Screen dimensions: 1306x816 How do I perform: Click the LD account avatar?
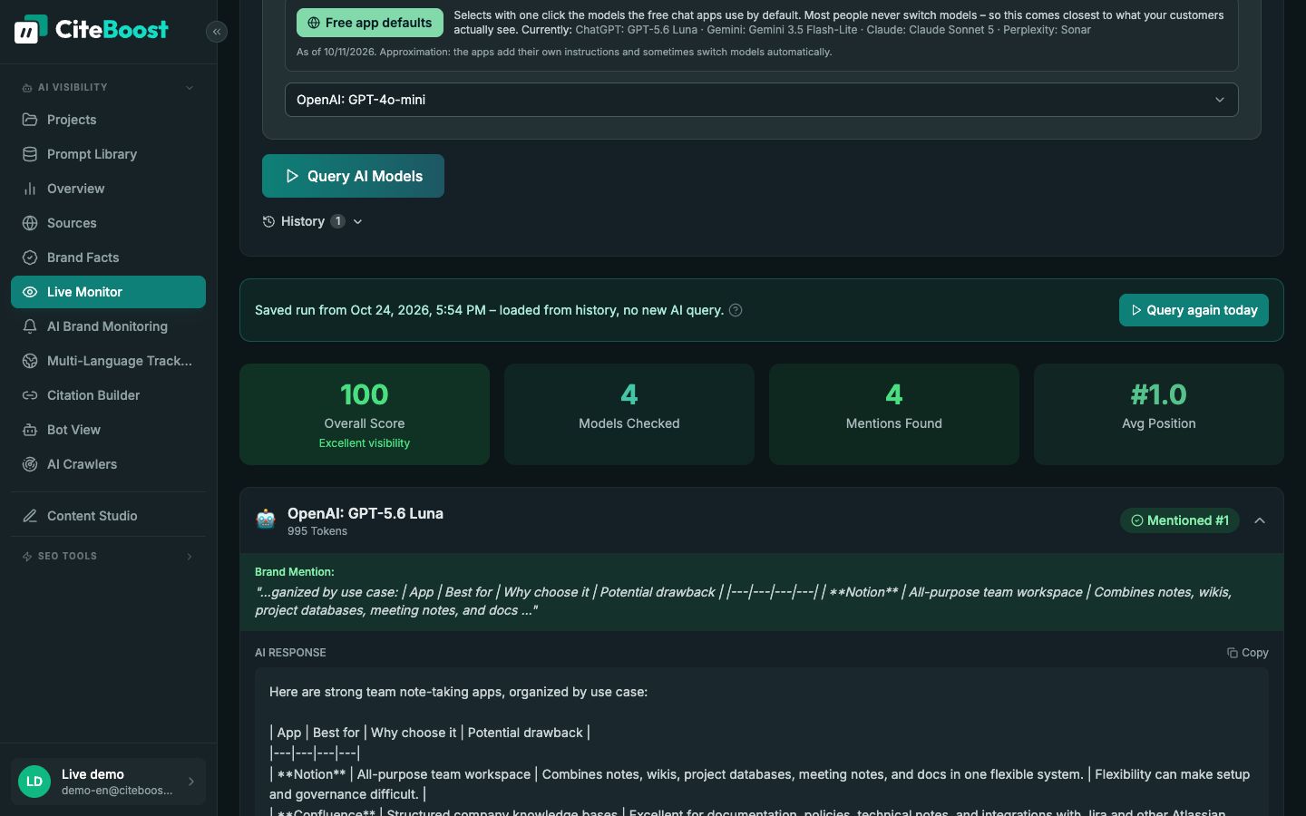tap(34, 782)
